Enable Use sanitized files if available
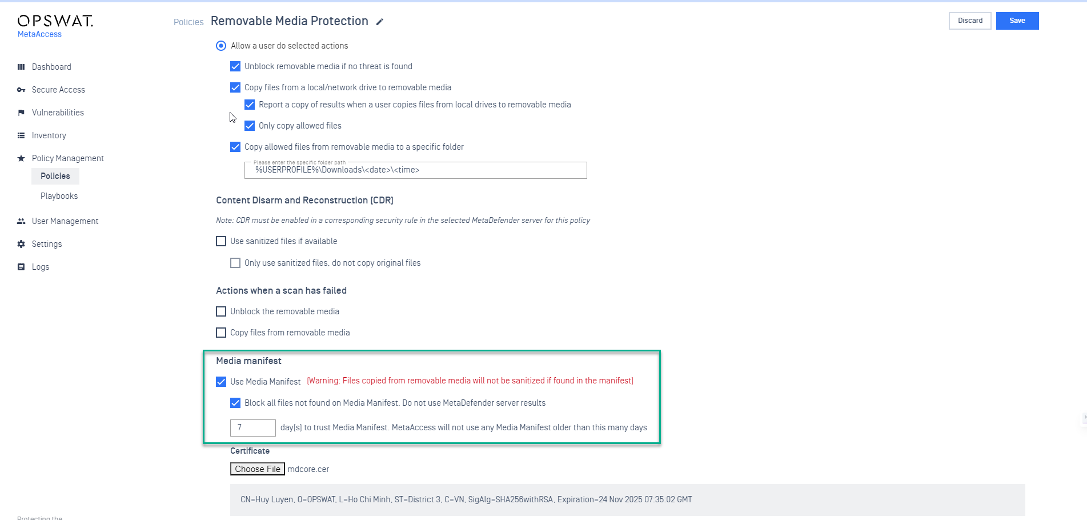The height and width of the screenshot is (520, 1087). tap(221, 241)
